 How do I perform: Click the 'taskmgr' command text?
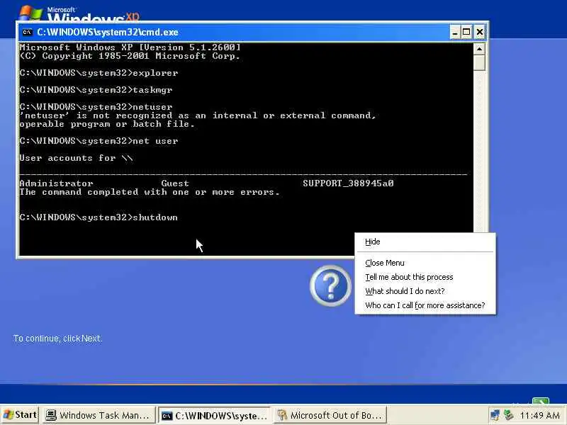click(152, 90)
